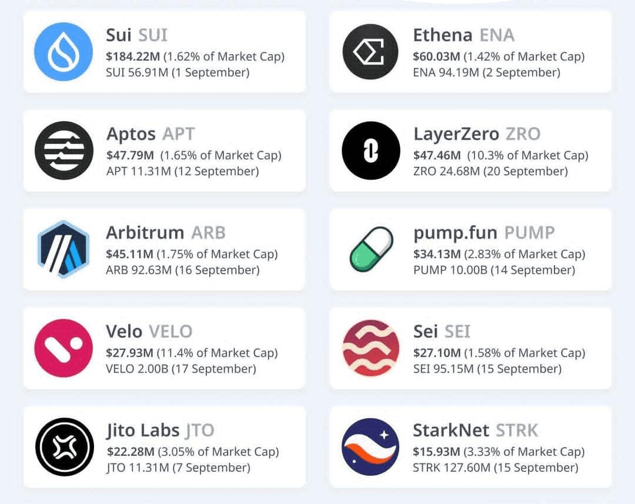Click the Ethena dark circle logo
The image size is (635, 504).
coord(370,52)
